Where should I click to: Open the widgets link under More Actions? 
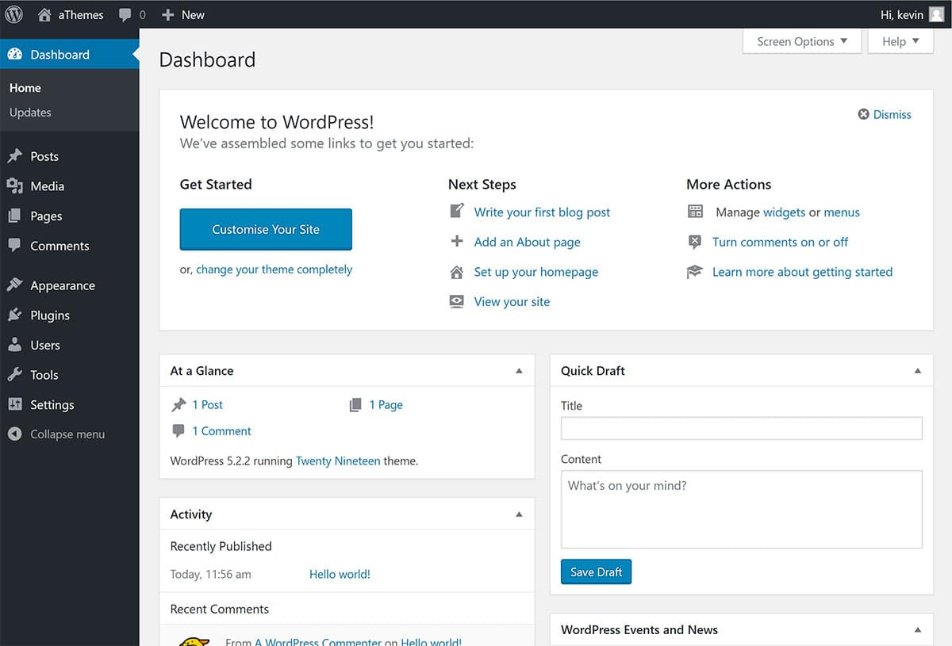click(785, 212)
